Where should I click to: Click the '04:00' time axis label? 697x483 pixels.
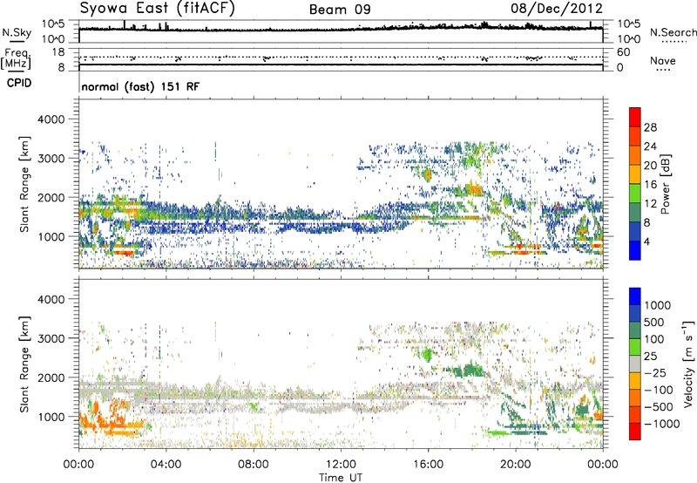click(x=166, y=465)
